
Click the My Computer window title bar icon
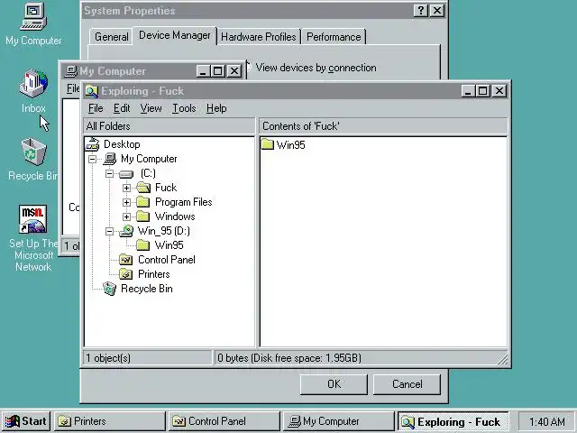pyautogui.click(x=70, y=71)
